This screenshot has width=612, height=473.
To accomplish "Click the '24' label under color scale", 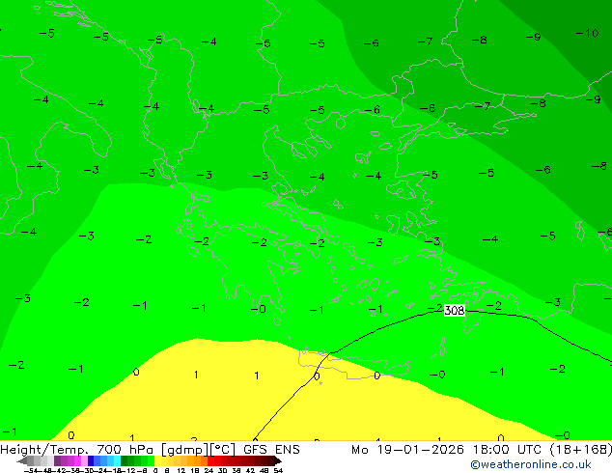I will pyautogui.click(x=209, y=471).
